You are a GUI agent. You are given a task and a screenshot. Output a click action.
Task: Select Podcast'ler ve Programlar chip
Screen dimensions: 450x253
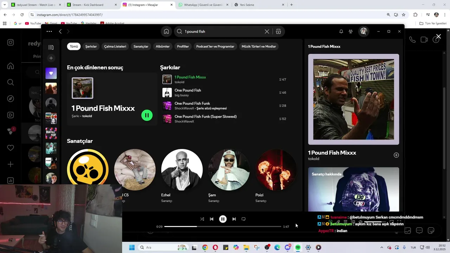pyautogui.click(x=215, y=46)
